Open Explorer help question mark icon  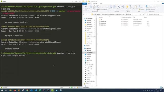coord(163,4)
